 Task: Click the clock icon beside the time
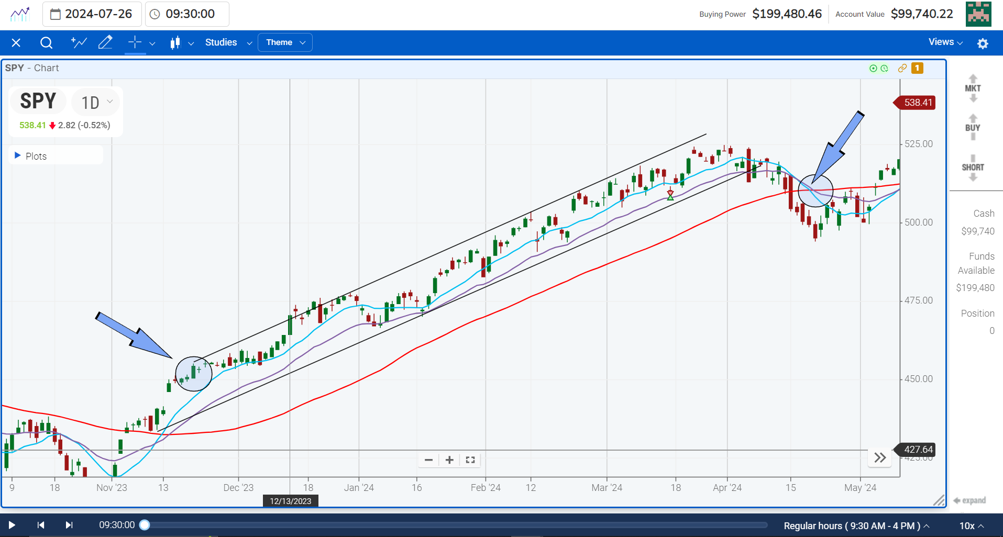point(155,14)
